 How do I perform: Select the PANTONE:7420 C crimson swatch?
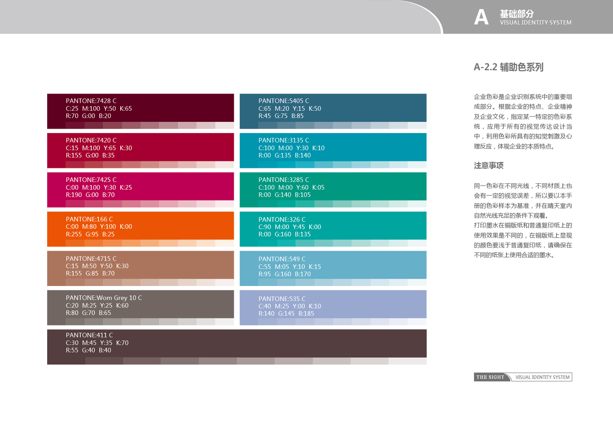[140, 151]
